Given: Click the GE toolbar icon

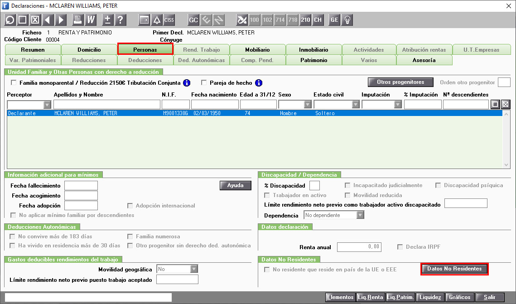Looking at the screenshot, I should point(334,20).
